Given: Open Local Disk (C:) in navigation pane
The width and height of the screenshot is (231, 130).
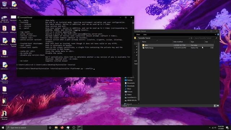Looking at the screenshot, I should coord(131,97).
